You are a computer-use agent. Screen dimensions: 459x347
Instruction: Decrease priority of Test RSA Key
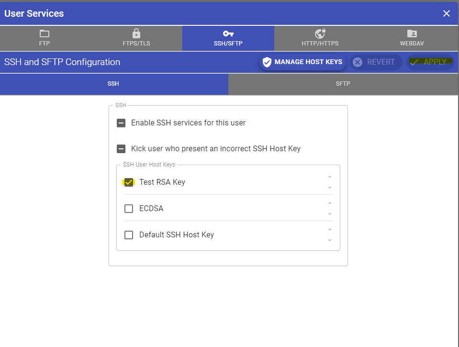329,188
